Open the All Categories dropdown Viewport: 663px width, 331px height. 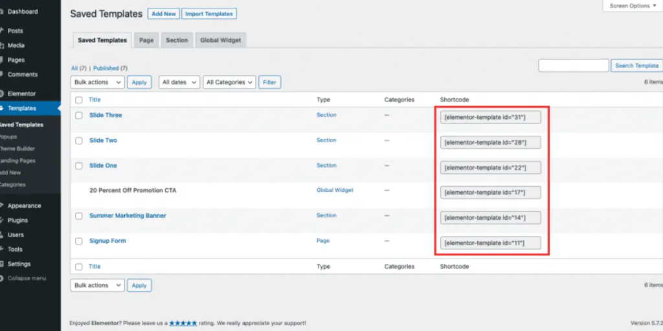[229, 82]
